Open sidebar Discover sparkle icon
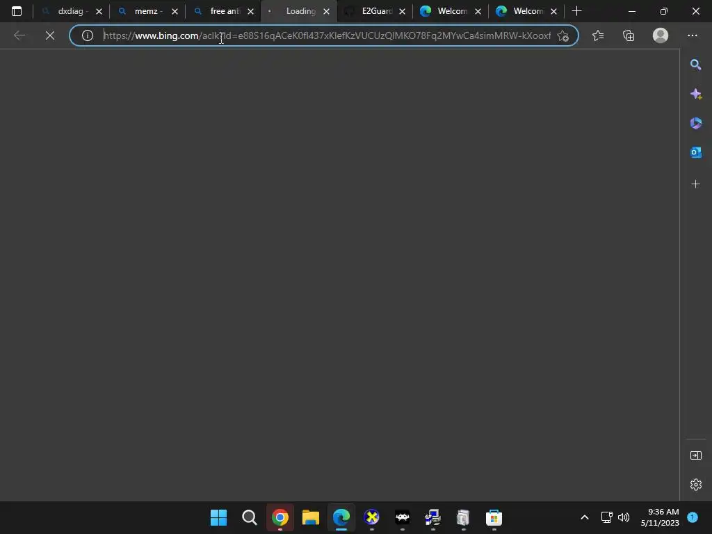Viewport: 712px width, 534px height. 695,94
